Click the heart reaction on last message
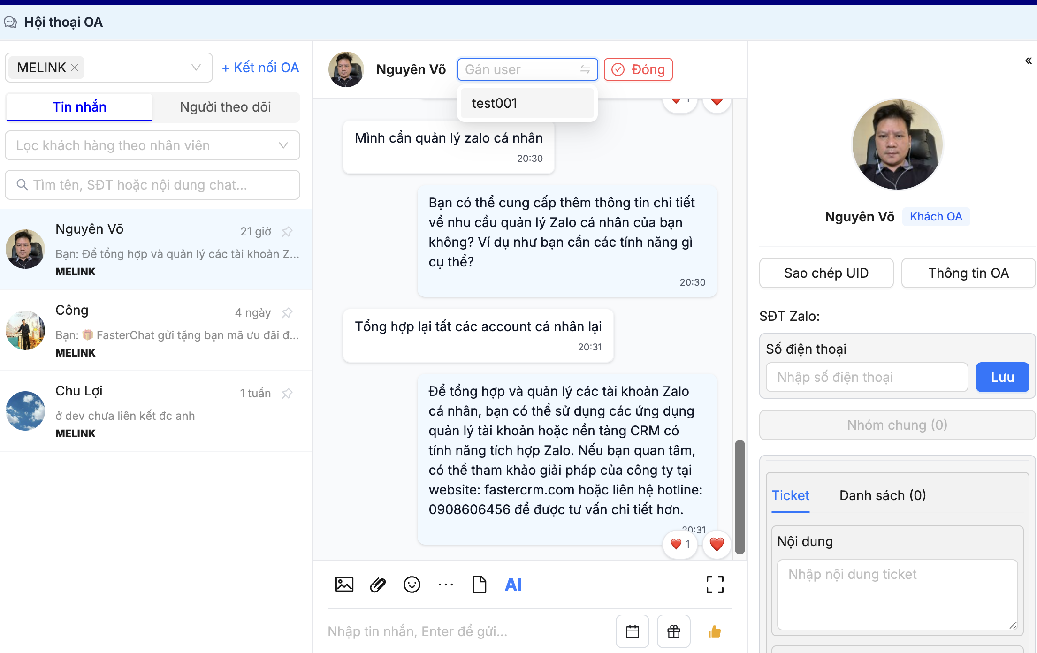The width and height of the screenshot is (1037, 653). click(717, 544)
